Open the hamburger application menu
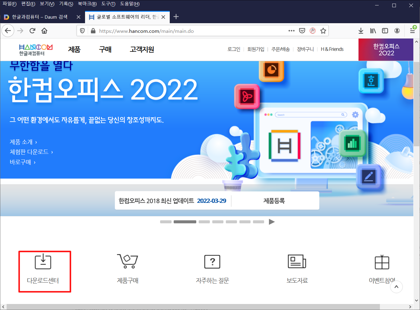Image resolution: width=420 pixels, height=310 pixels. [x=412, y=31]
